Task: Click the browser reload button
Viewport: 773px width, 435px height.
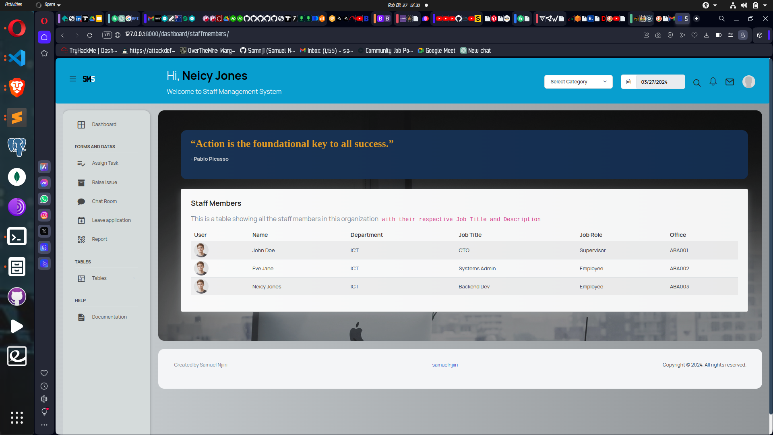Action: coord(90,35)
